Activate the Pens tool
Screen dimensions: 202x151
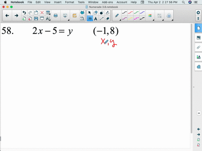tap(90, 18)
